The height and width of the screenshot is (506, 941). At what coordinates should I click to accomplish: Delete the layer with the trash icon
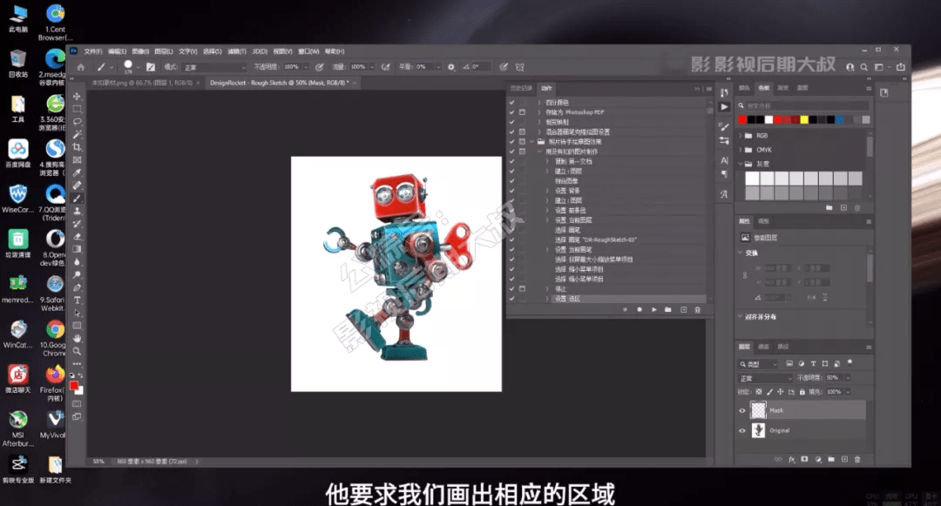coord(857,459)
